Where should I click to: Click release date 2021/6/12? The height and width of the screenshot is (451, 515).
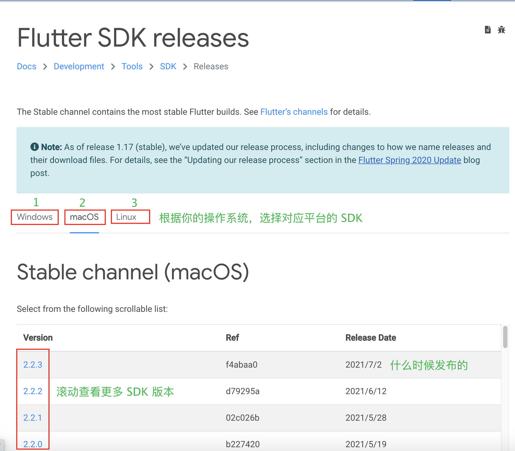tap(366, 391)
